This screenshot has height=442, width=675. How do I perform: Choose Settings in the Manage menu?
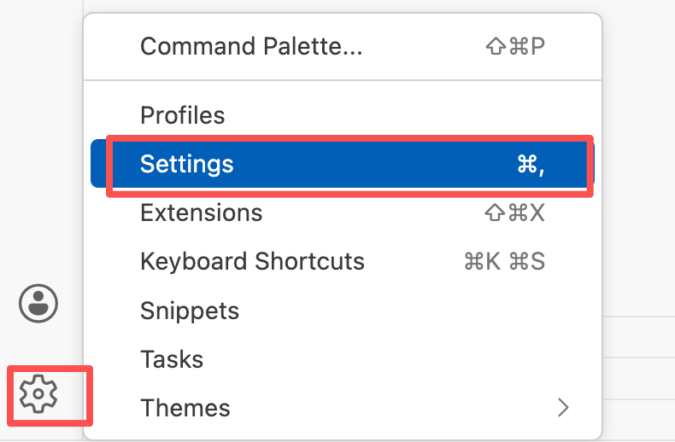pyautogui.click(x=187, y=164)
